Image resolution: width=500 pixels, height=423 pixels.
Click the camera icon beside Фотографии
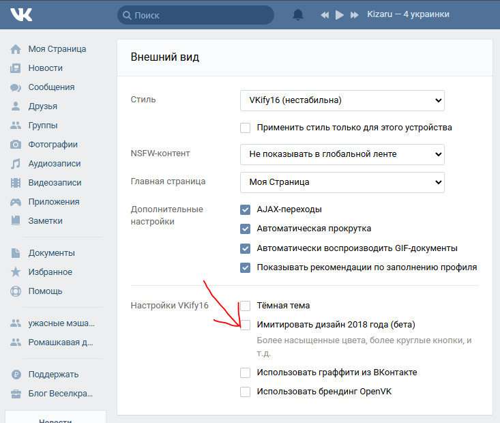[x=16, y=145]
